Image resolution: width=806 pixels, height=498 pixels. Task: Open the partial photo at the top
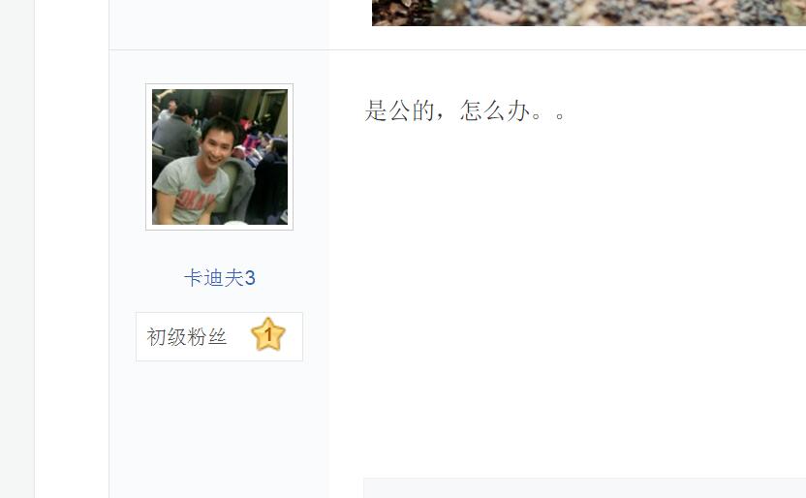[589, 13]
